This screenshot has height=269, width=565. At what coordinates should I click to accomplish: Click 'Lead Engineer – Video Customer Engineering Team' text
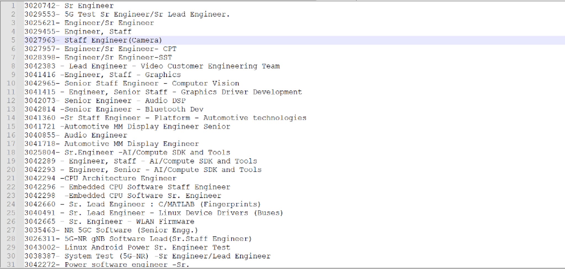tap(174, 66)
